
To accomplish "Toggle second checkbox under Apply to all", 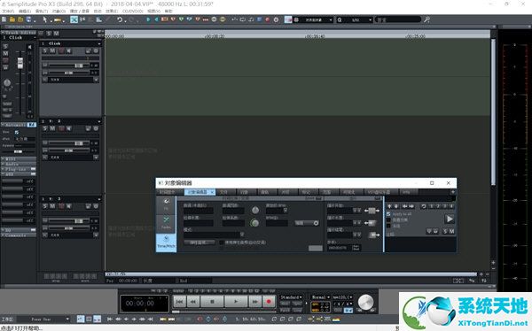I will click(x=389, y=219).
